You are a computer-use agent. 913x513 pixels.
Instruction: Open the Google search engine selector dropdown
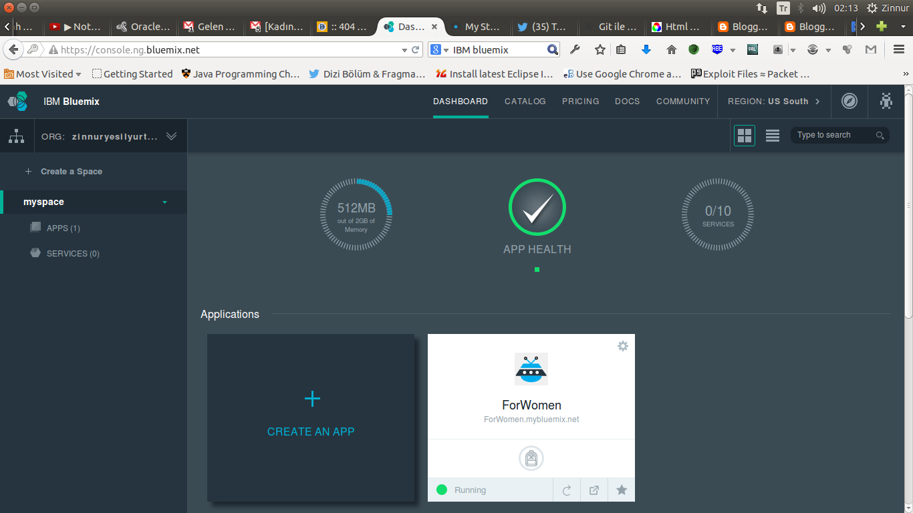click(440, 49)
